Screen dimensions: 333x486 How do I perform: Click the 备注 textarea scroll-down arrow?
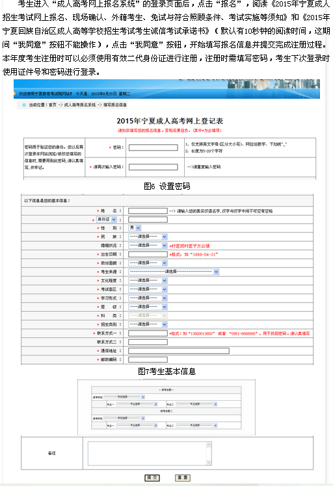(209, 462)
